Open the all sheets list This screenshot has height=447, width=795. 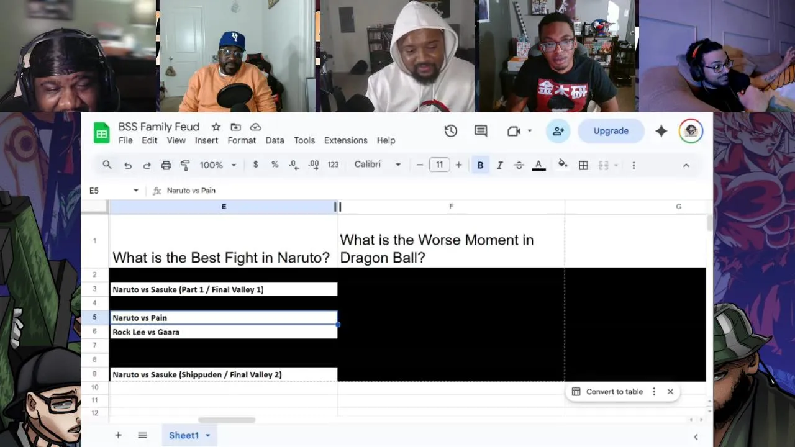click(142, 435)
